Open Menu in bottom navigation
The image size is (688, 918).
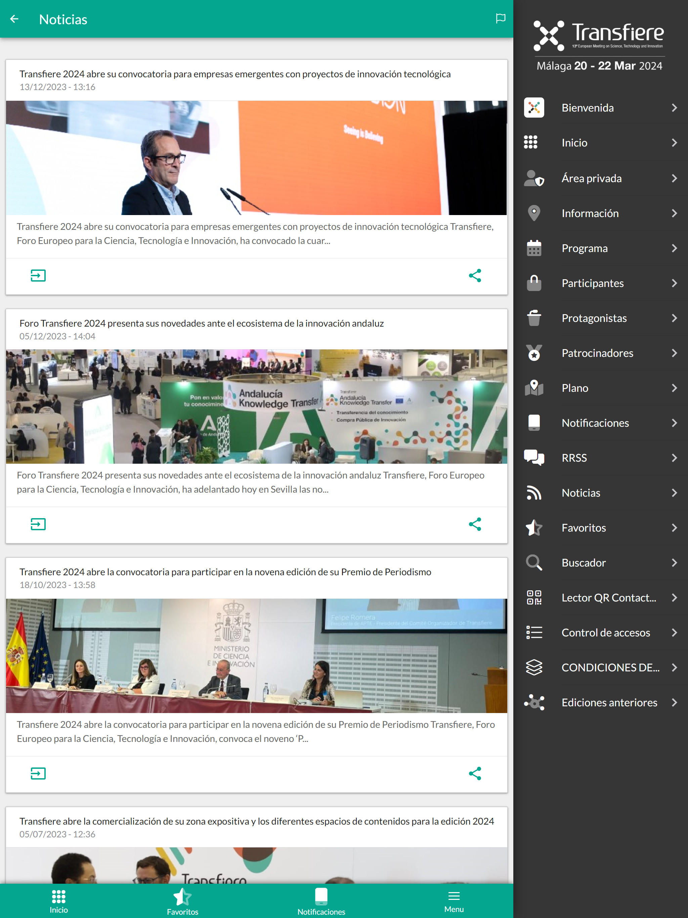[454, 902]
